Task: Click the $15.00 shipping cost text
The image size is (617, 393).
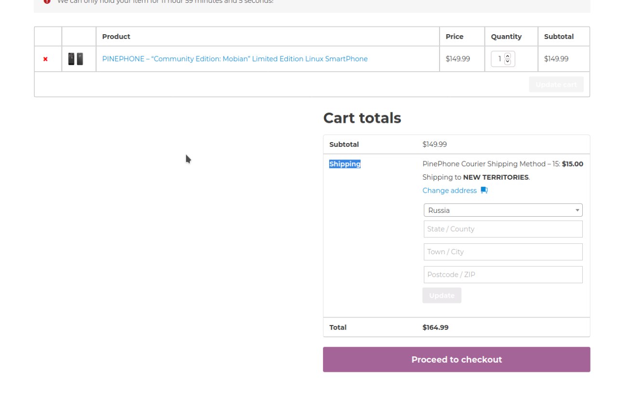Action: pos(573,164)
